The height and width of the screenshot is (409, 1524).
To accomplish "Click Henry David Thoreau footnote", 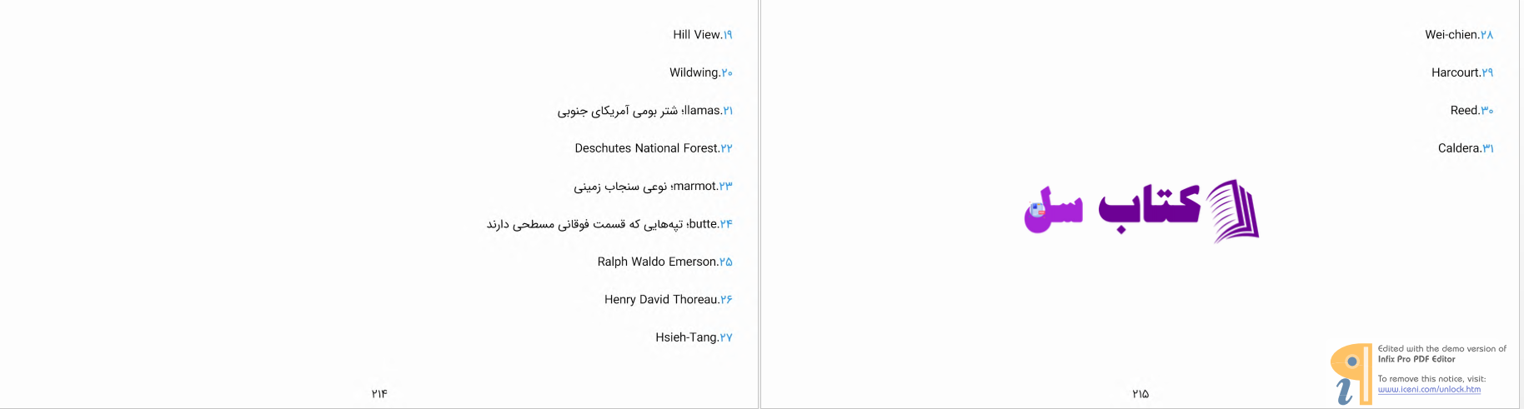I will pos(669,299).
